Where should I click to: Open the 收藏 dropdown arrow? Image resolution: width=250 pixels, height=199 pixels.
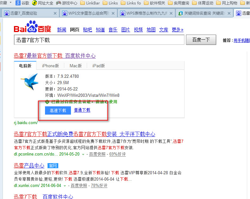tap(11, 3)
